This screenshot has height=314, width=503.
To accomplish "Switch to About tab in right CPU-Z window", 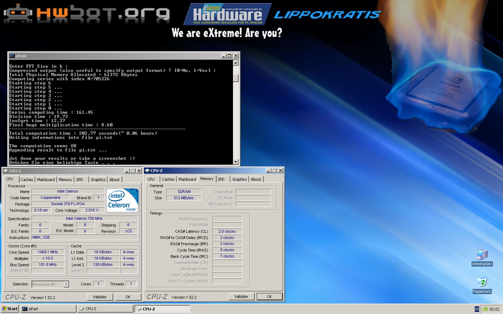I will point(256,179).
